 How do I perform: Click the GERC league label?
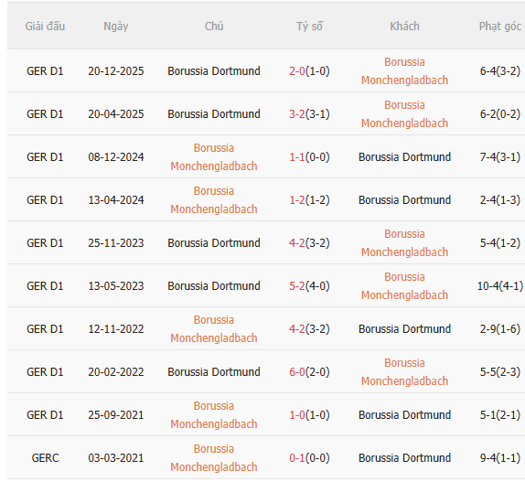45,458
